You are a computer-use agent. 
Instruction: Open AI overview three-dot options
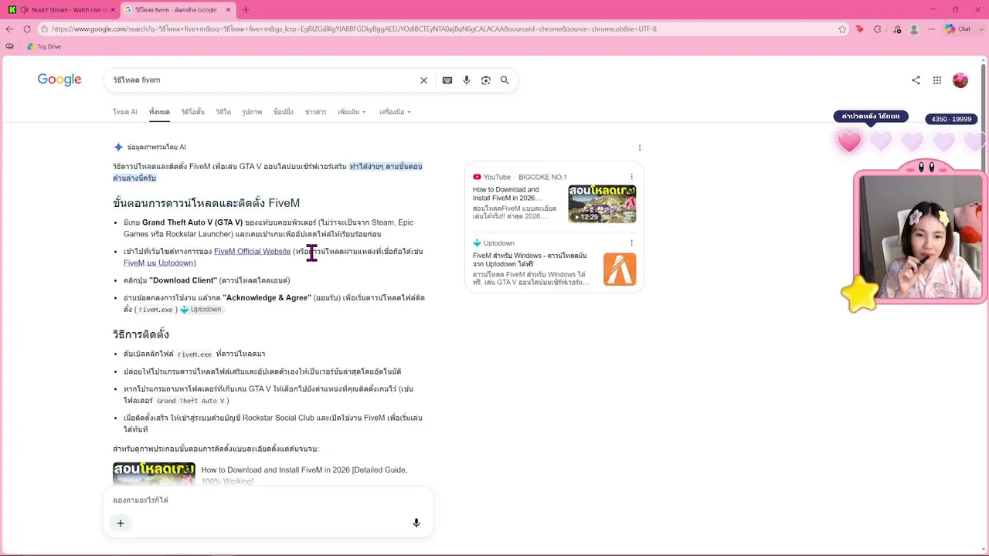coord(640,147)
